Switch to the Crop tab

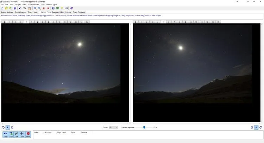coord(30,12)
